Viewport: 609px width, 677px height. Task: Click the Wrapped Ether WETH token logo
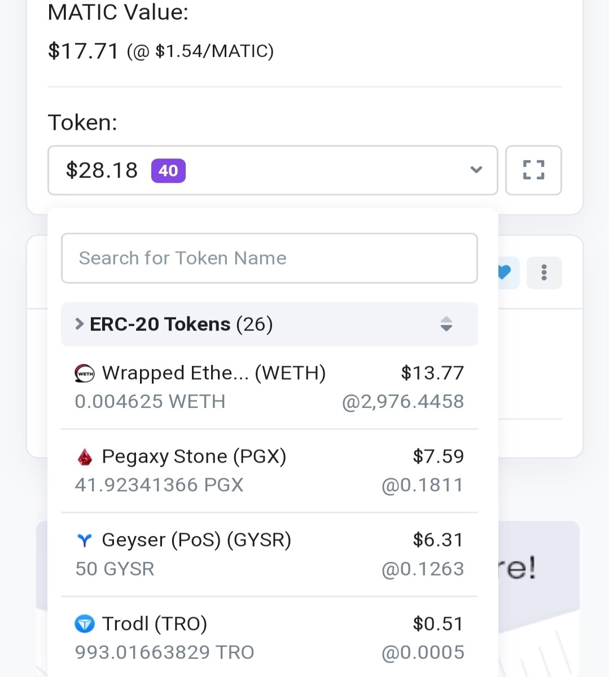[x=85, y=373]
